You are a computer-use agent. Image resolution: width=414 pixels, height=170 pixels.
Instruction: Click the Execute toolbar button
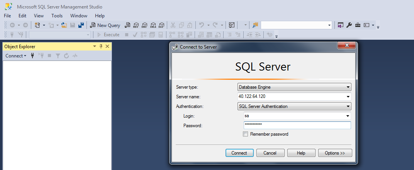click(x=108, y=35)
